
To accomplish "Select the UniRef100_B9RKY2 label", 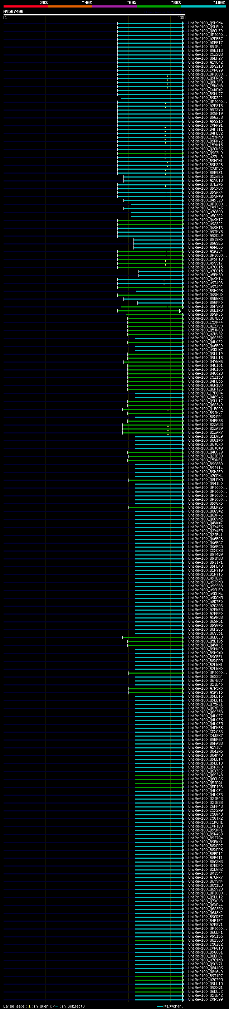I will tap(205, 141).
